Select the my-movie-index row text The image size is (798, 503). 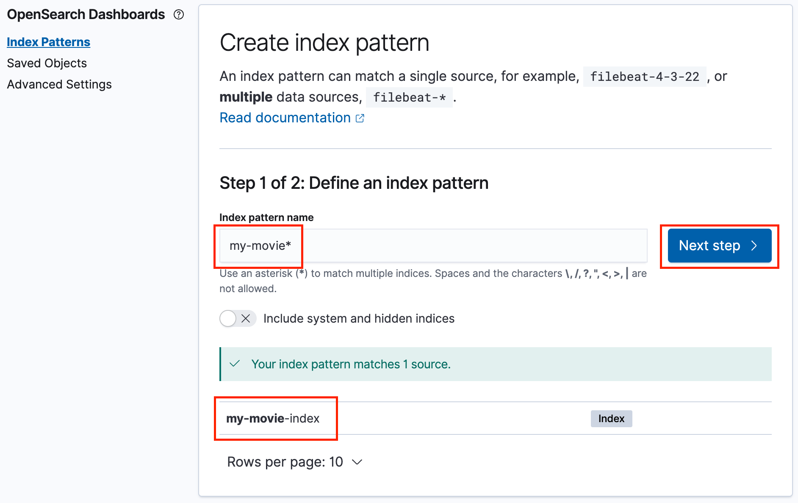pos(273,418)
